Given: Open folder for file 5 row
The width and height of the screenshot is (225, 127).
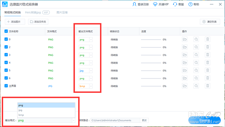Looking at the screenshot, I should (x=185, y=70).
